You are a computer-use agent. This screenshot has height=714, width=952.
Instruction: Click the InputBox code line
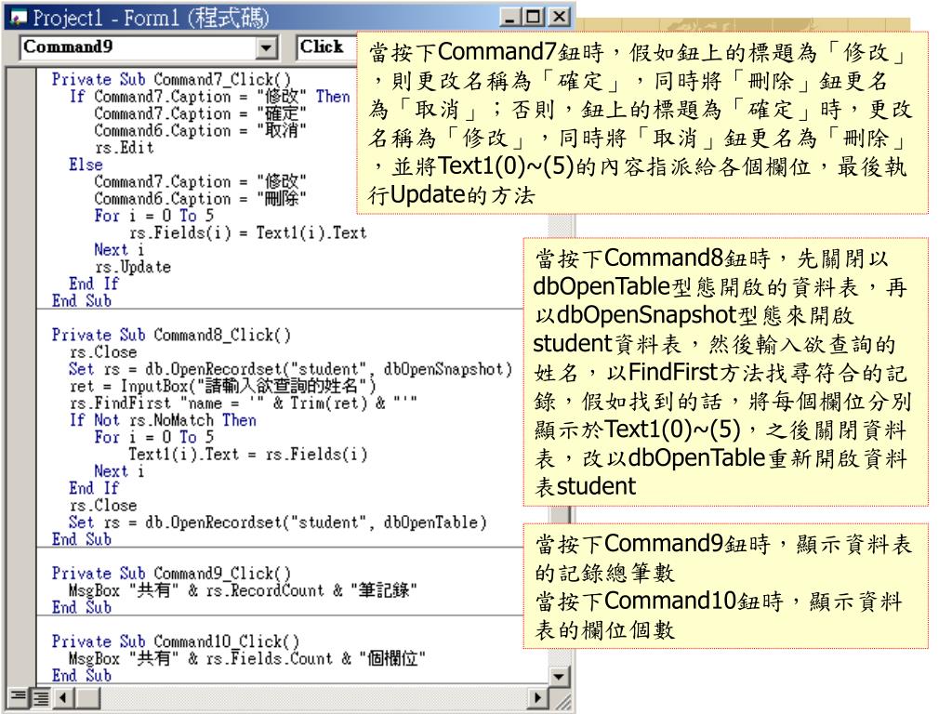222,386
